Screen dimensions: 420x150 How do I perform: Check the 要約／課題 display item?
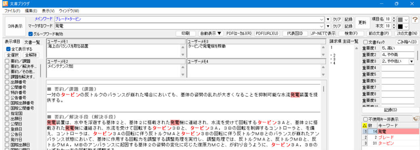(x=7, y=61)
